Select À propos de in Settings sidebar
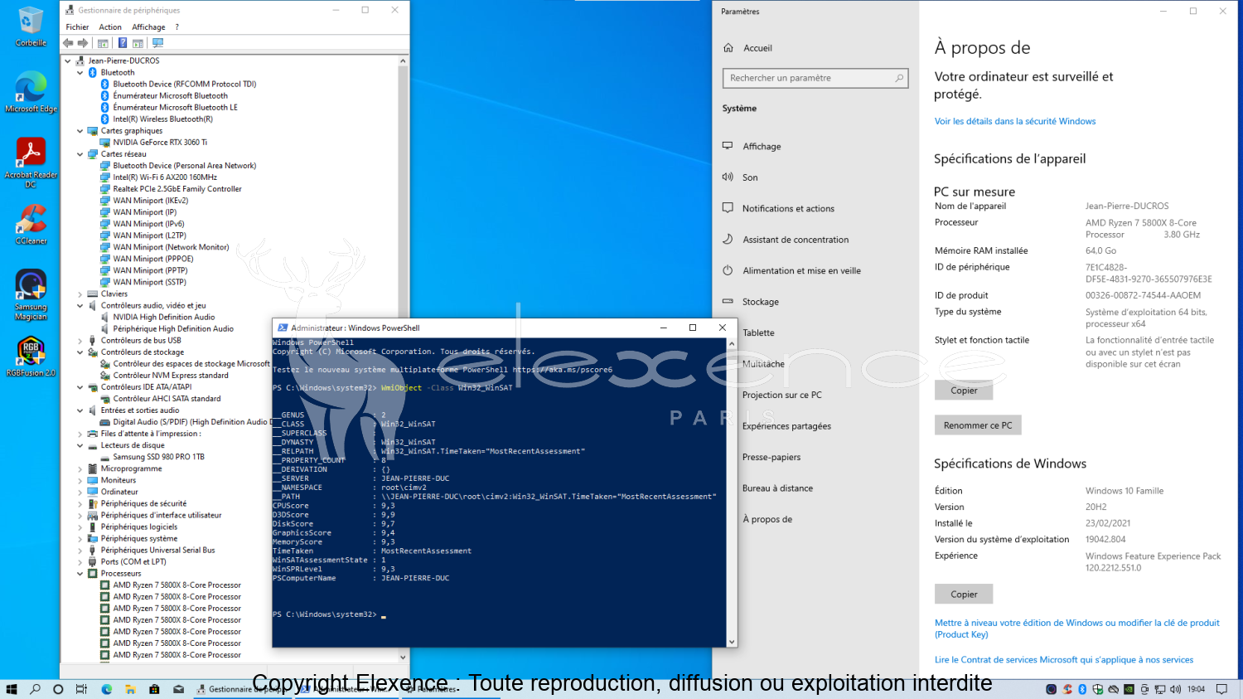This screenshot has width=1243, height=699. click(x=767, y=520)
